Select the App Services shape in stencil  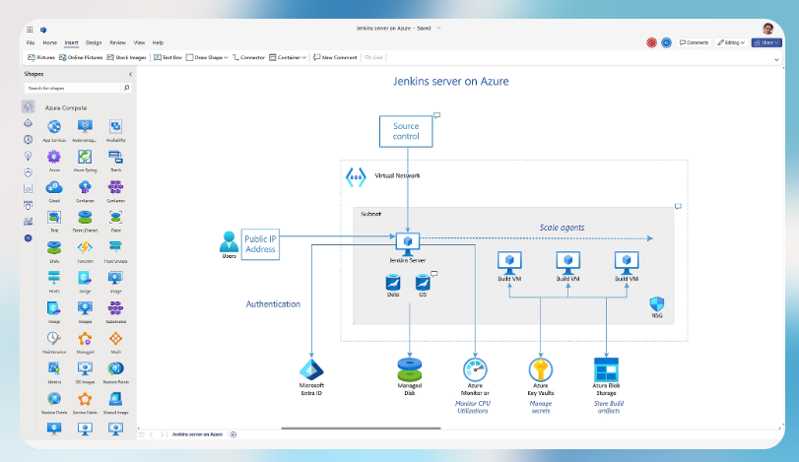pos(54,127)
